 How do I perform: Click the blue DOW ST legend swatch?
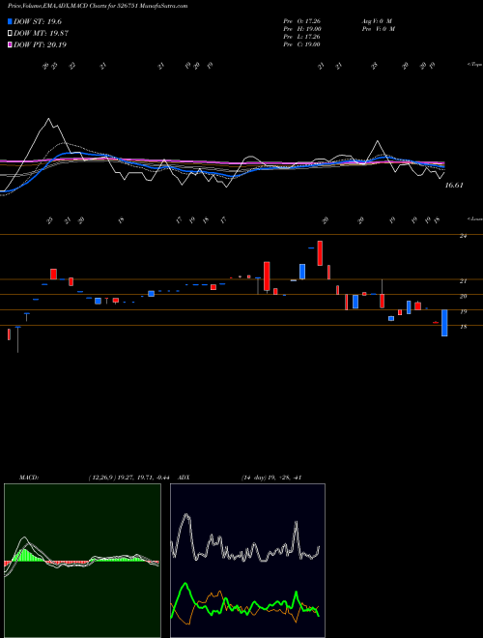10,22
